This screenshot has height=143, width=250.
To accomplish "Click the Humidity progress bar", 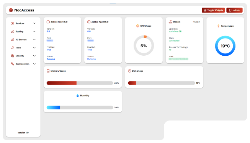I will pos(80,108).
